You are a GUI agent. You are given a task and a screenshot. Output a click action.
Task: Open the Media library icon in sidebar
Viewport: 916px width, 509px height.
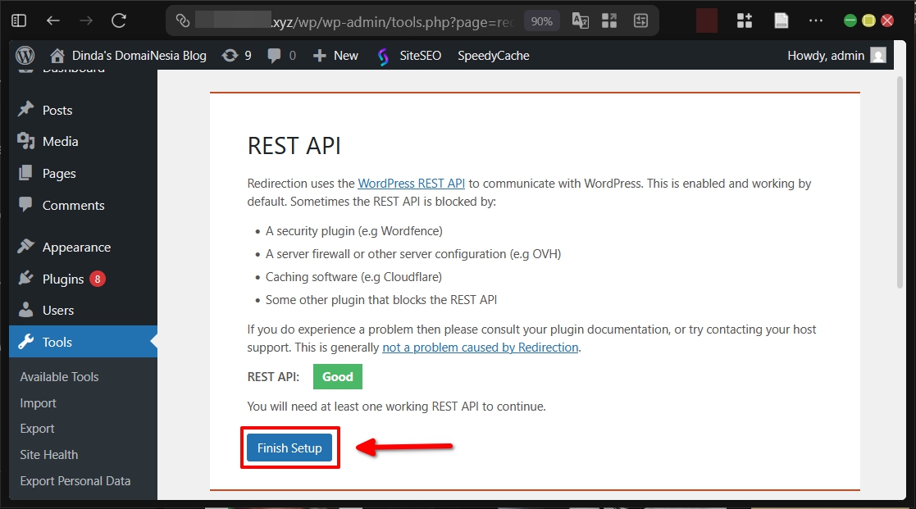27,141
